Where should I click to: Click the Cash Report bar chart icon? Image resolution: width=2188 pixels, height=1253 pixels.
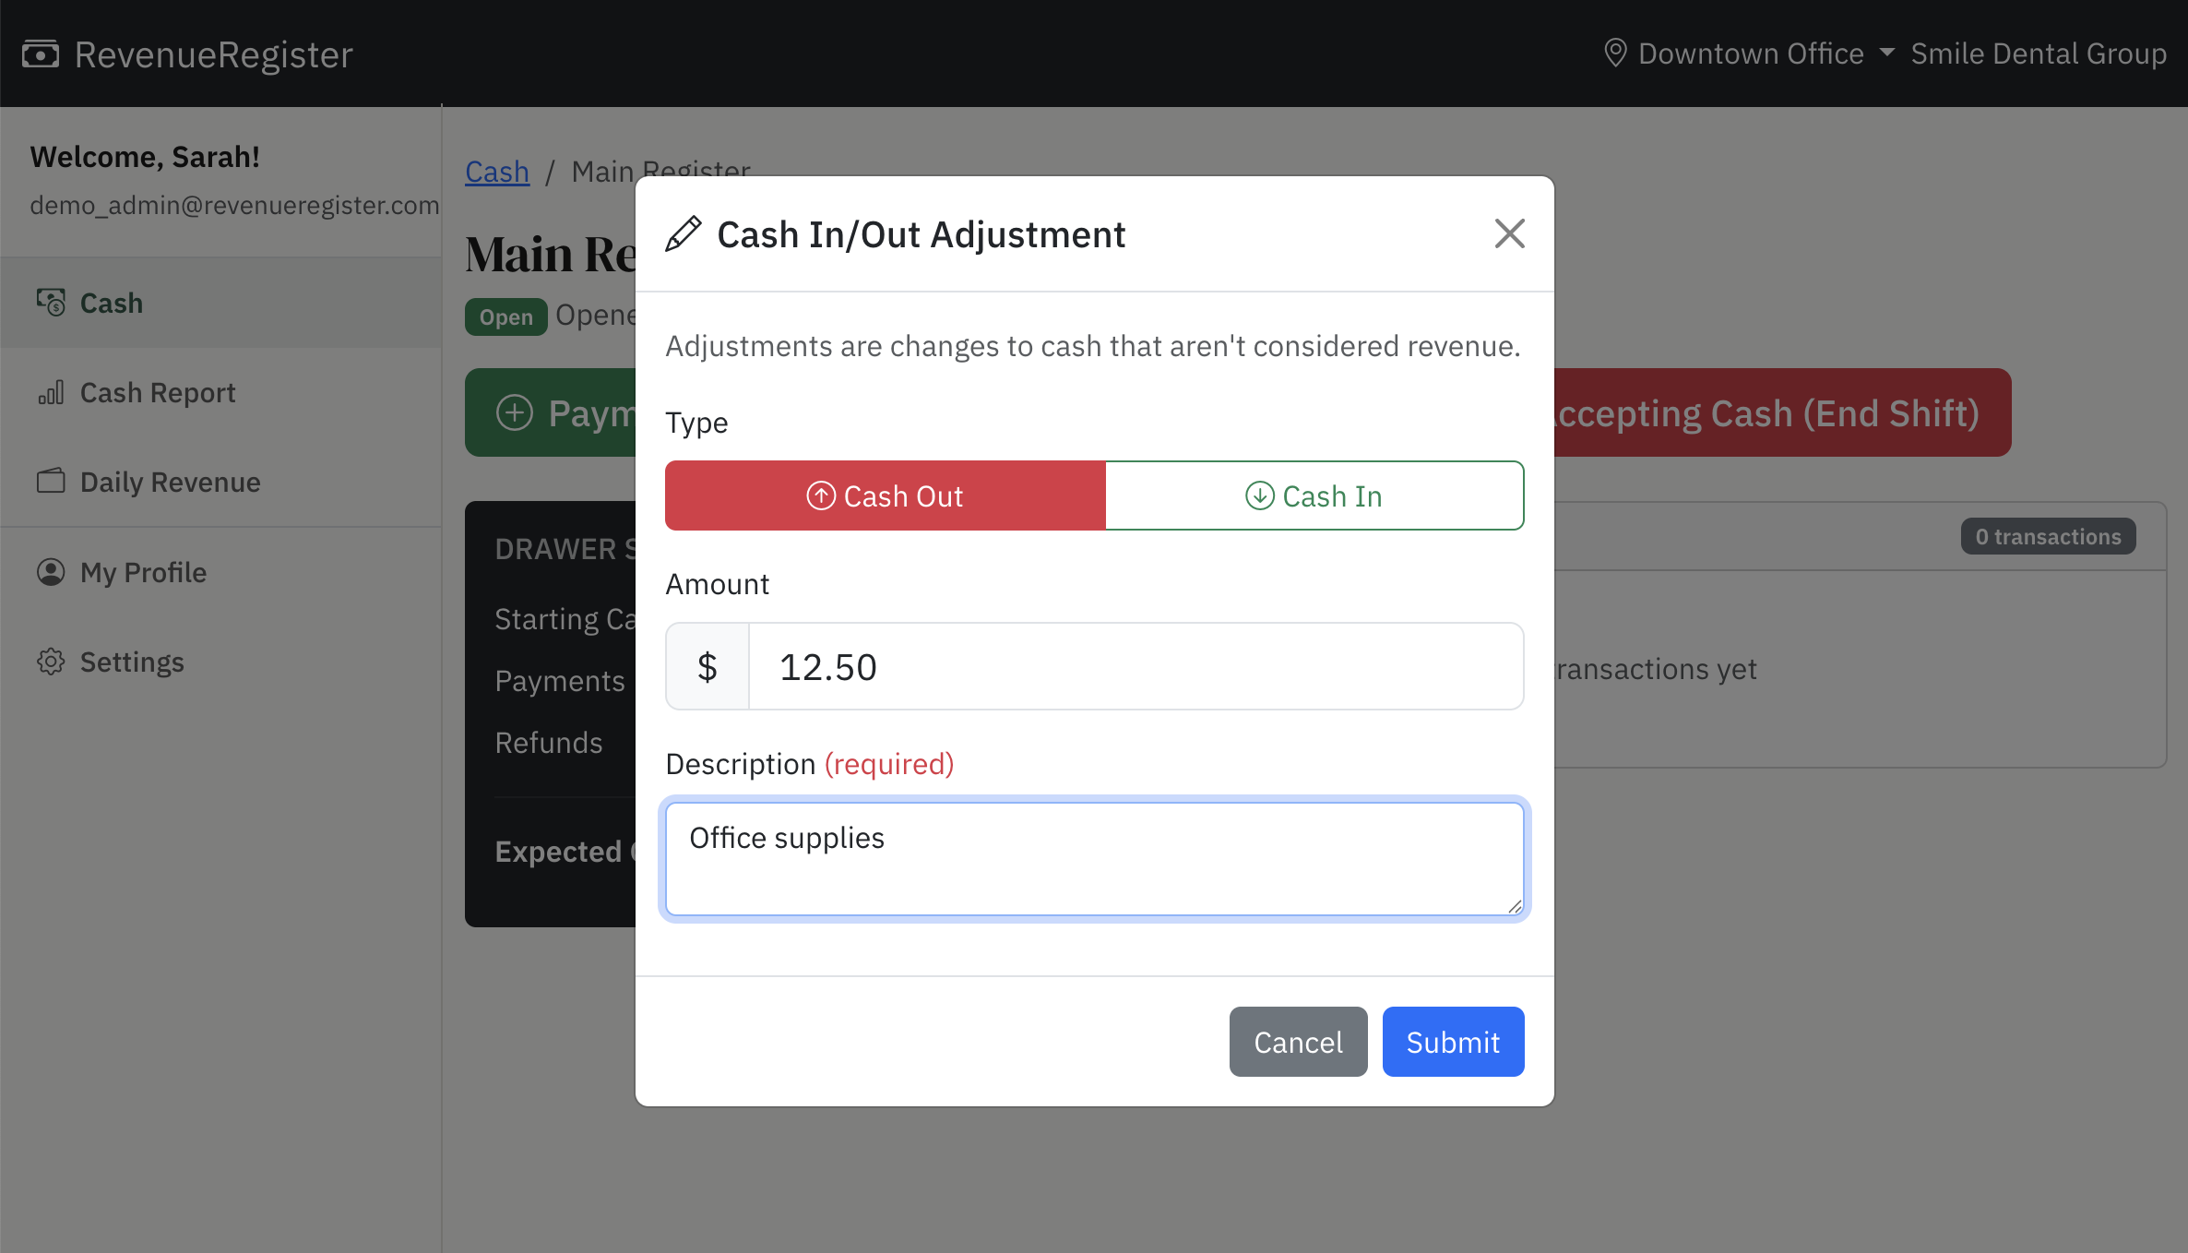(x=51, y=391)
